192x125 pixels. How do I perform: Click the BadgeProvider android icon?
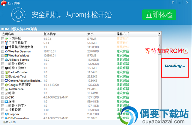pos(6,72)
